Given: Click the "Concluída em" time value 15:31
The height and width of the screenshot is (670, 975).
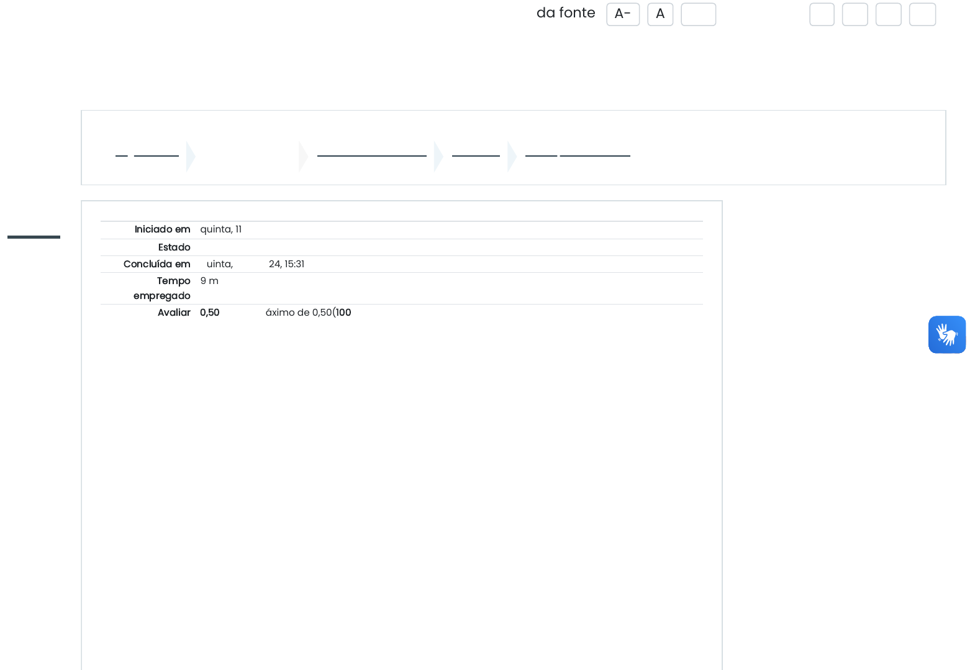Looking at the screenshot, I should coord(294,264).
